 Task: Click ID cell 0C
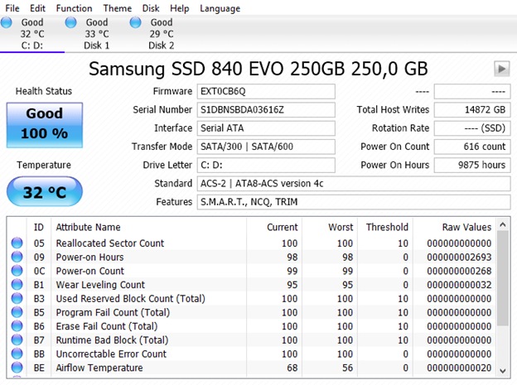tap(39, 271)
